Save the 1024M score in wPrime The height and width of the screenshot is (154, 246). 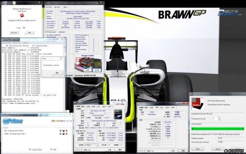coord(63,134)
